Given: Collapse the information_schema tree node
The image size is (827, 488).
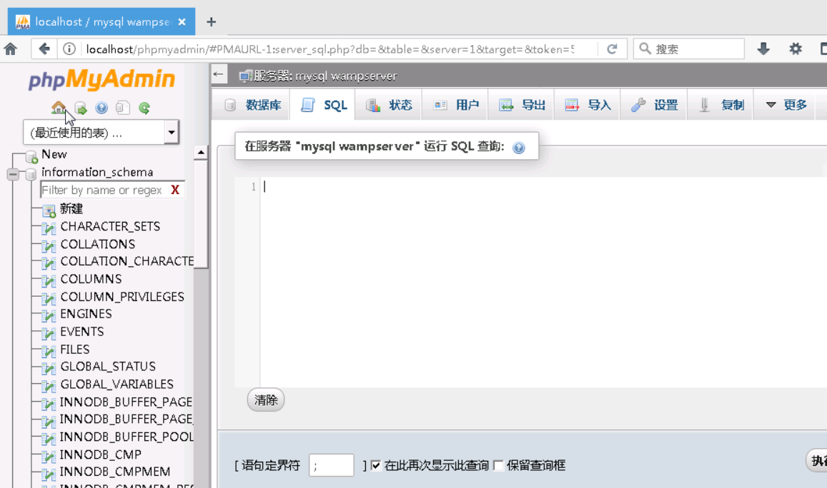Looking at the screenshot, I should (x=13, y=173).
